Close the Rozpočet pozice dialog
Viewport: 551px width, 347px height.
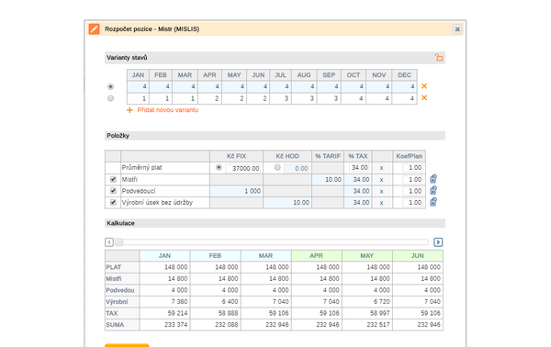(457, 29)
